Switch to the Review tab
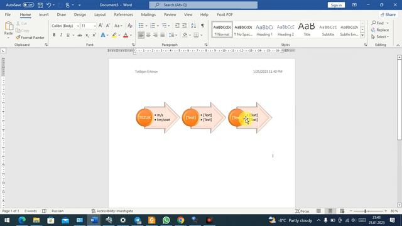This screenshot has height=226, width=402. tap(170, 14)
